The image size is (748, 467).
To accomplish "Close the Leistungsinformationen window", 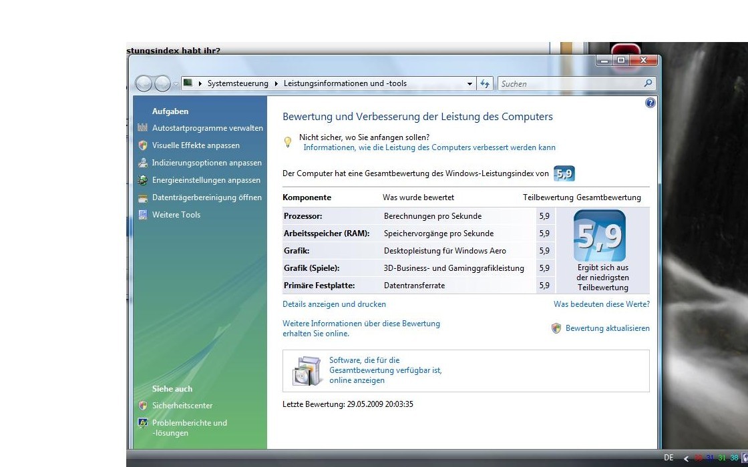I will (644, 61).
